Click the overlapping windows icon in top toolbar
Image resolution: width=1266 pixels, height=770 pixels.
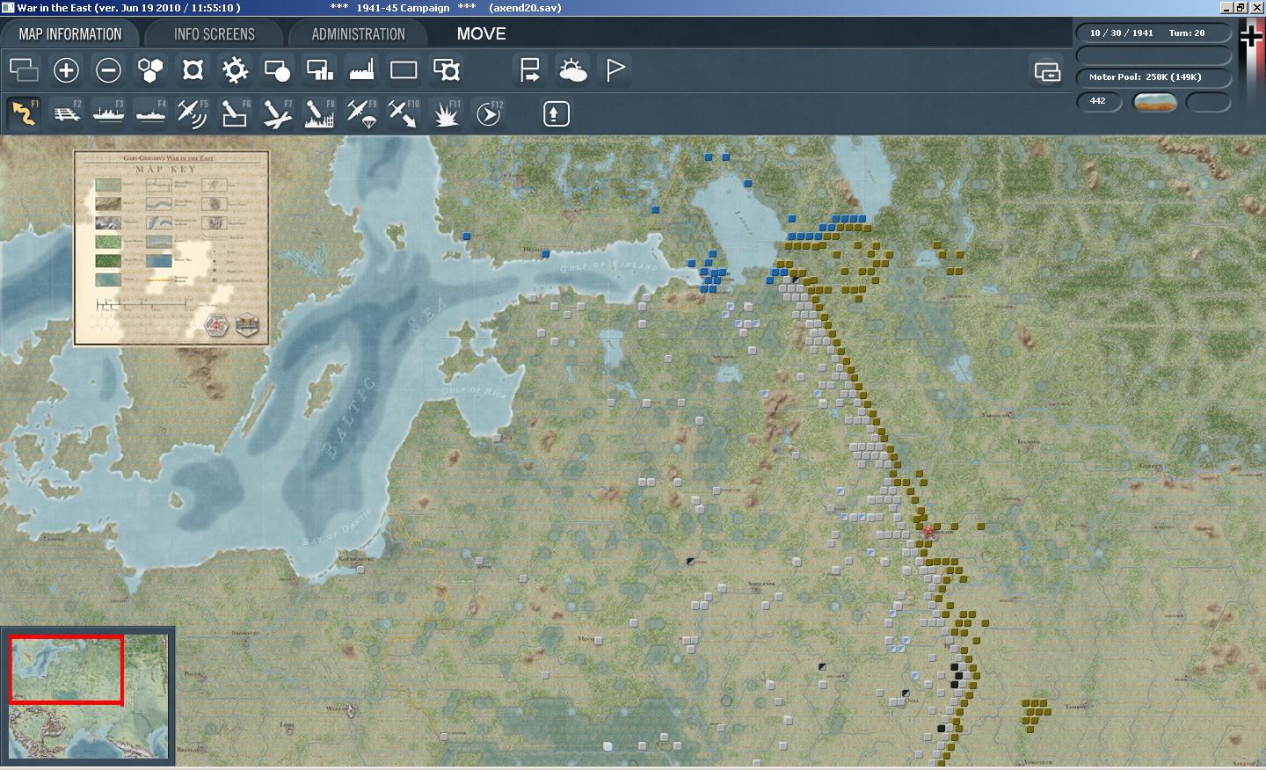[25, 69]
